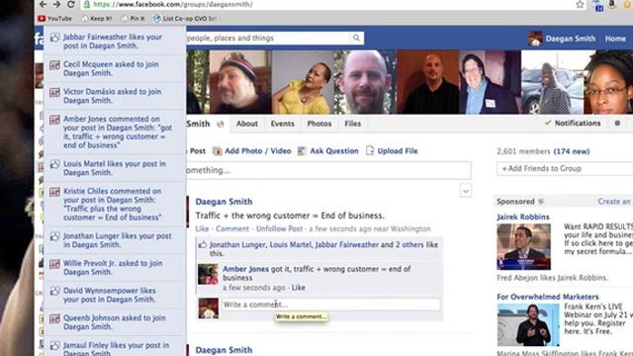Click man in striped beanie member photo
This screenshot has width=633, height=356.
click(x=240, y=82)
